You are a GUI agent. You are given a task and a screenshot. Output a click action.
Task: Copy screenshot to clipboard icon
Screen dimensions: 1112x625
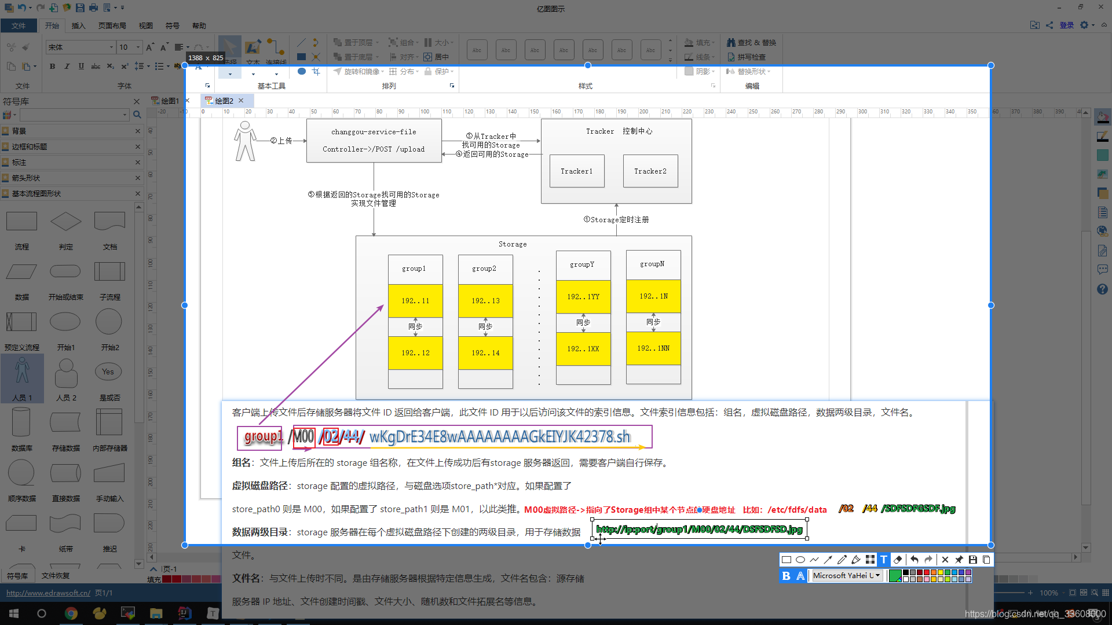986,560
